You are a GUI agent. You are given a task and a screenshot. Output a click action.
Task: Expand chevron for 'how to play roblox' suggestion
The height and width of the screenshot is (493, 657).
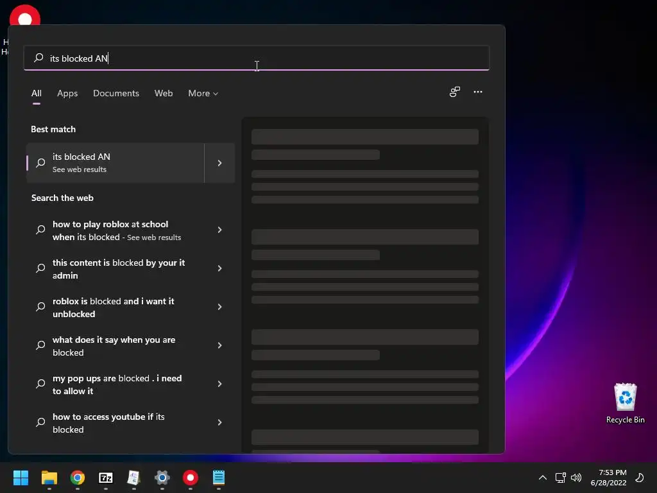[x=219, y=230]
